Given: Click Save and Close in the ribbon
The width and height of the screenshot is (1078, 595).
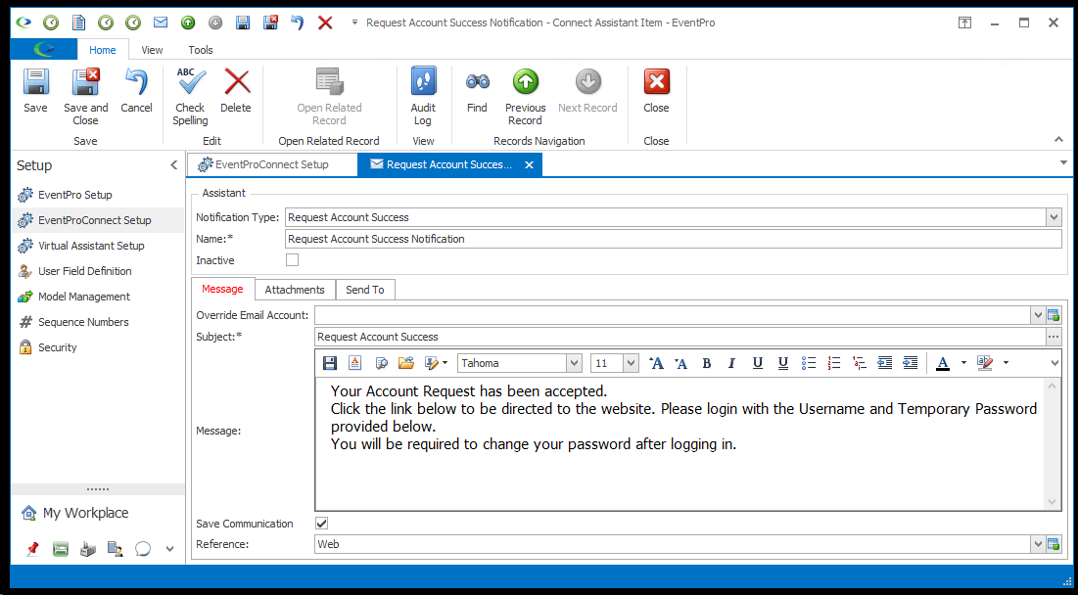Looking at the screenshot, I should click(x=86, y=97).
